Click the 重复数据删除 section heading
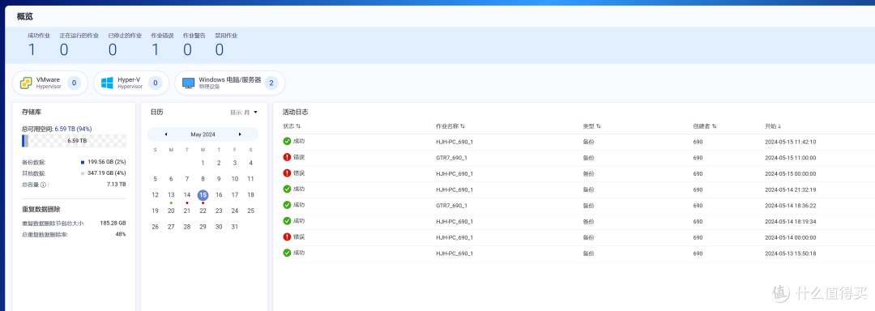This screenshot has width=875, height=311. click(41, 209)
